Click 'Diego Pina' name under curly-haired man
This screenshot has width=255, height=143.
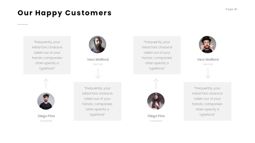(46, 116)
